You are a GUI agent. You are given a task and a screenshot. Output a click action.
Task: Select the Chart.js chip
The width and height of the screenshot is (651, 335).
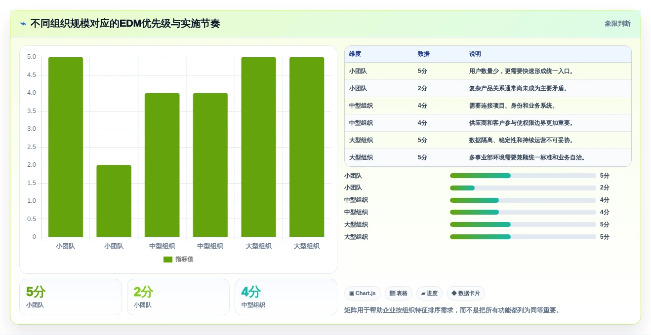[x=363, y=294]
